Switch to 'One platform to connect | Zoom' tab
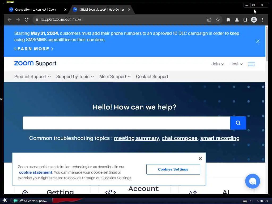 click(x=35, y=10)
